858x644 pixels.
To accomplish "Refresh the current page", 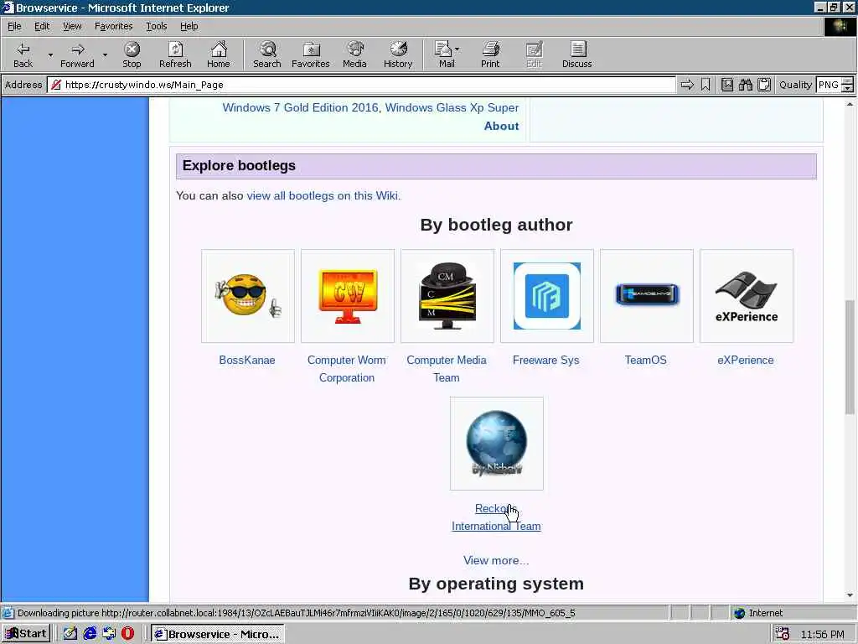I will coord(175,55).
